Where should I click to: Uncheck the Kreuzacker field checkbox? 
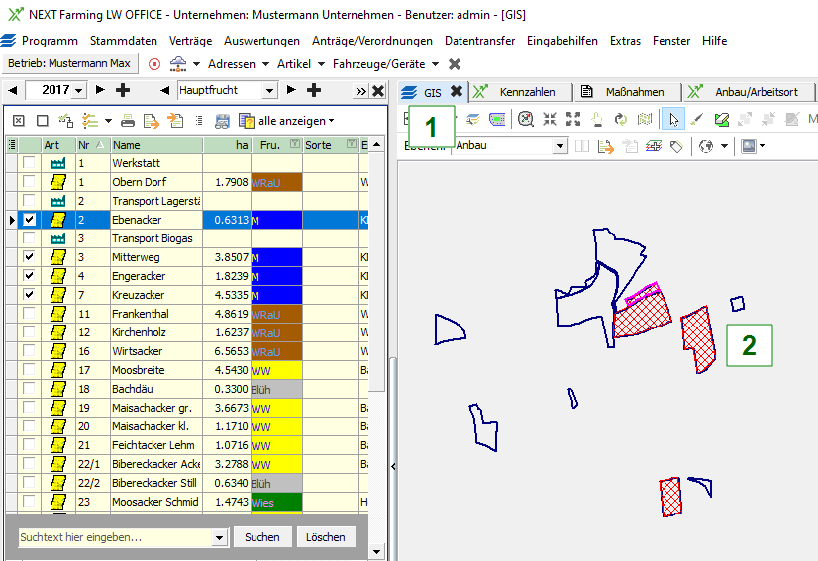point(30,295)
